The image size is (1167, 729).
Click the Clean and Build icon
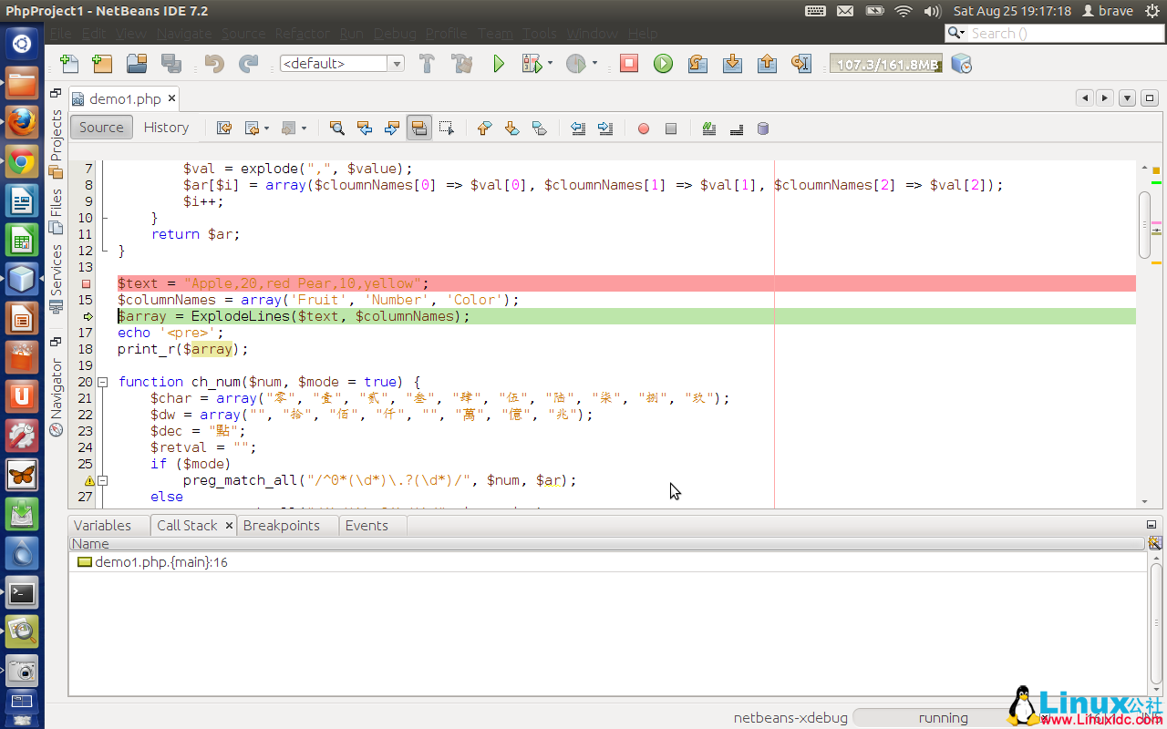coord(461,64)
